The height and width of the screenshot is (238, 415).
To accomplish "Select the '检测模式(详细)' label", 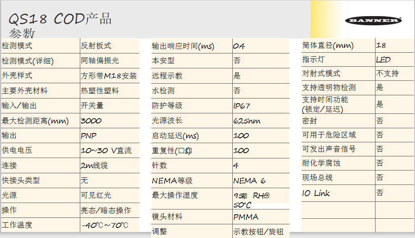I will click(x=28, y=61).
